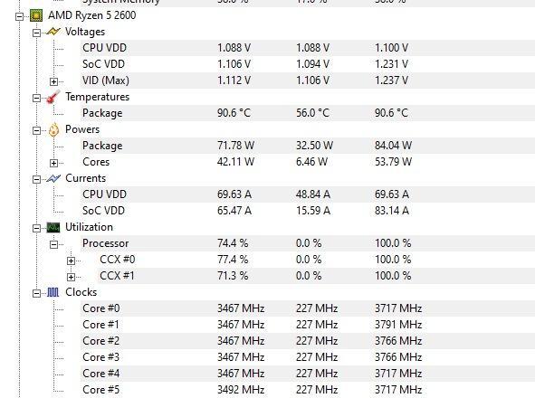Select the CPU VDD voltage row
The image size is (535, 398).
point(308,48)
